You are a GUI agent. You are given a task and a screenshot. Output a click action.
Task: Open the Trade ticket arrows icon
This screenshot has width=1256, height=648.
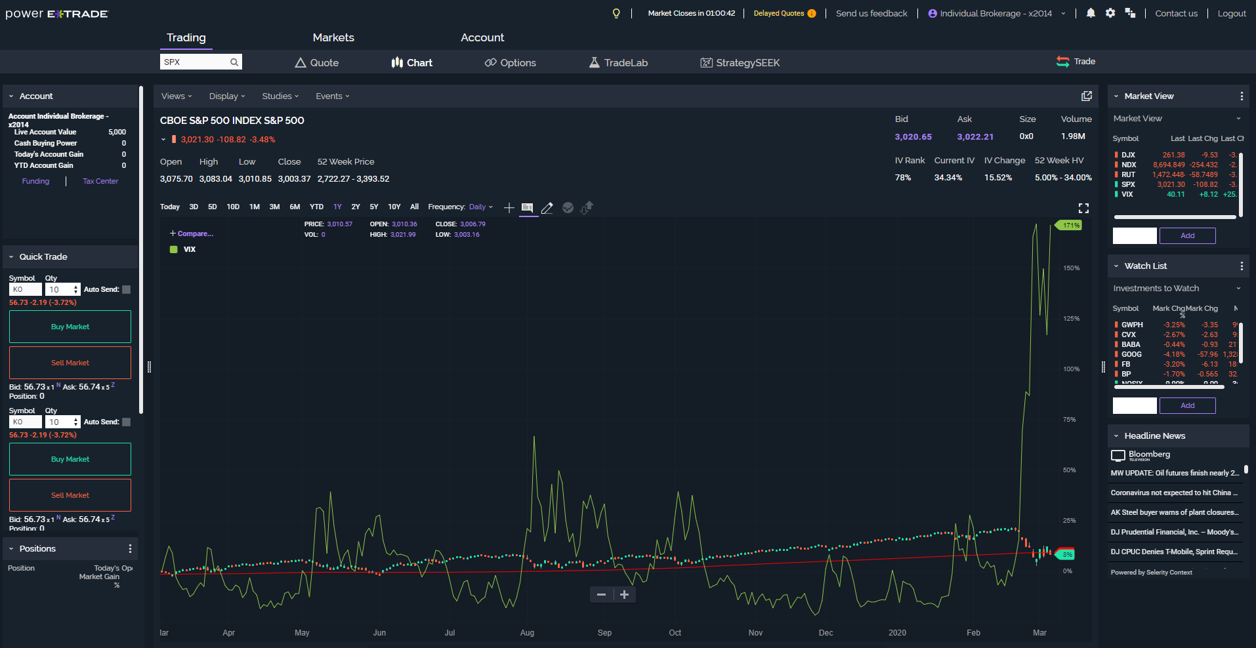coord(1062,62)
